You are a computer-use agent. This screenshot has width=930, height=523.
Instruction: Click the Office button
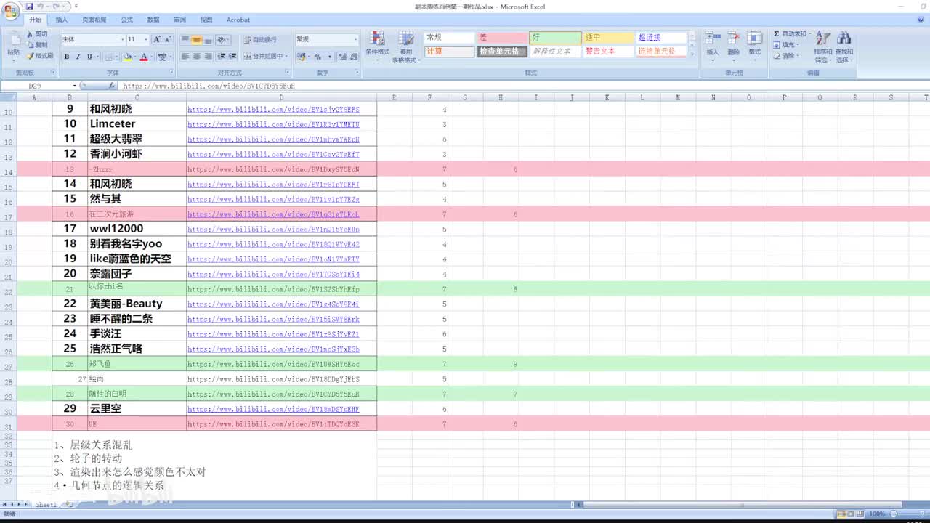(11, 9)
